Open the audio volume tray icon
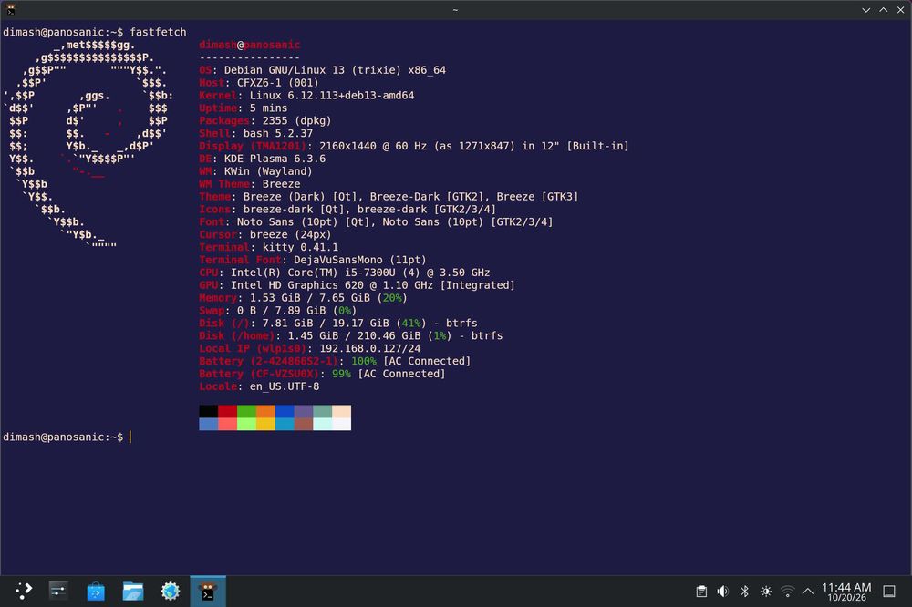 tap(723, 592)
